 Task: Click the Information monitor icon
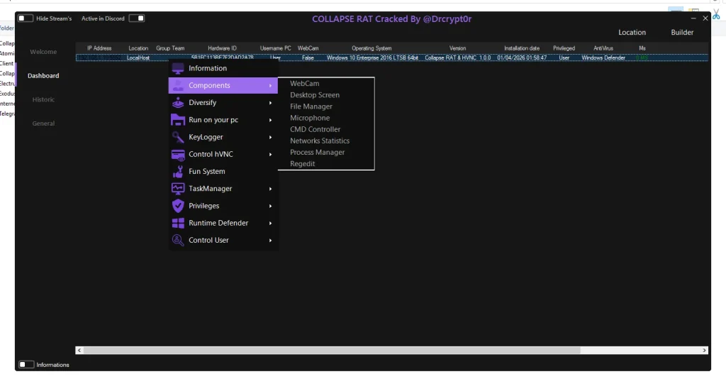177,68
